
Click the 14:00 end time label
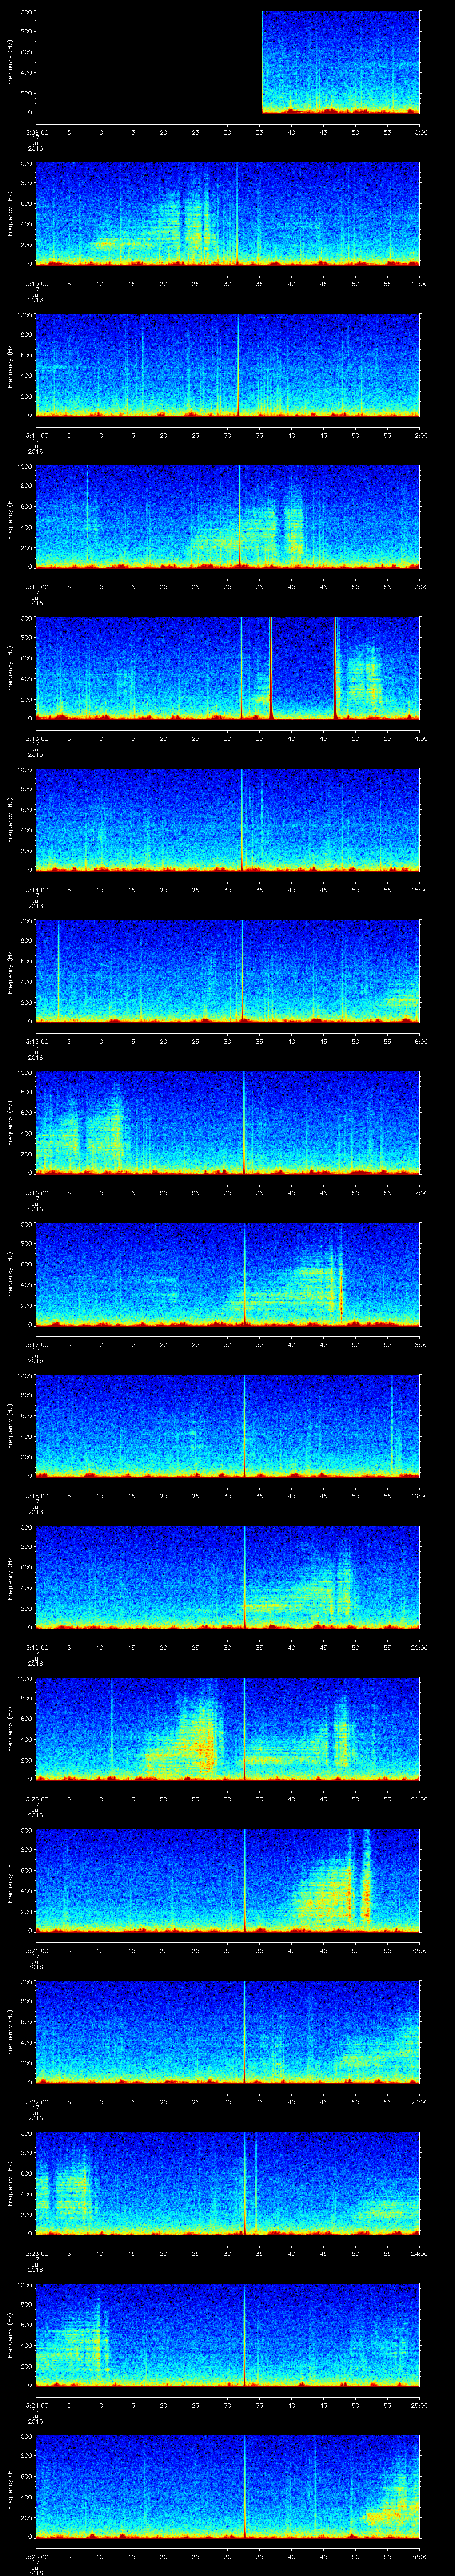pos(419,738)
